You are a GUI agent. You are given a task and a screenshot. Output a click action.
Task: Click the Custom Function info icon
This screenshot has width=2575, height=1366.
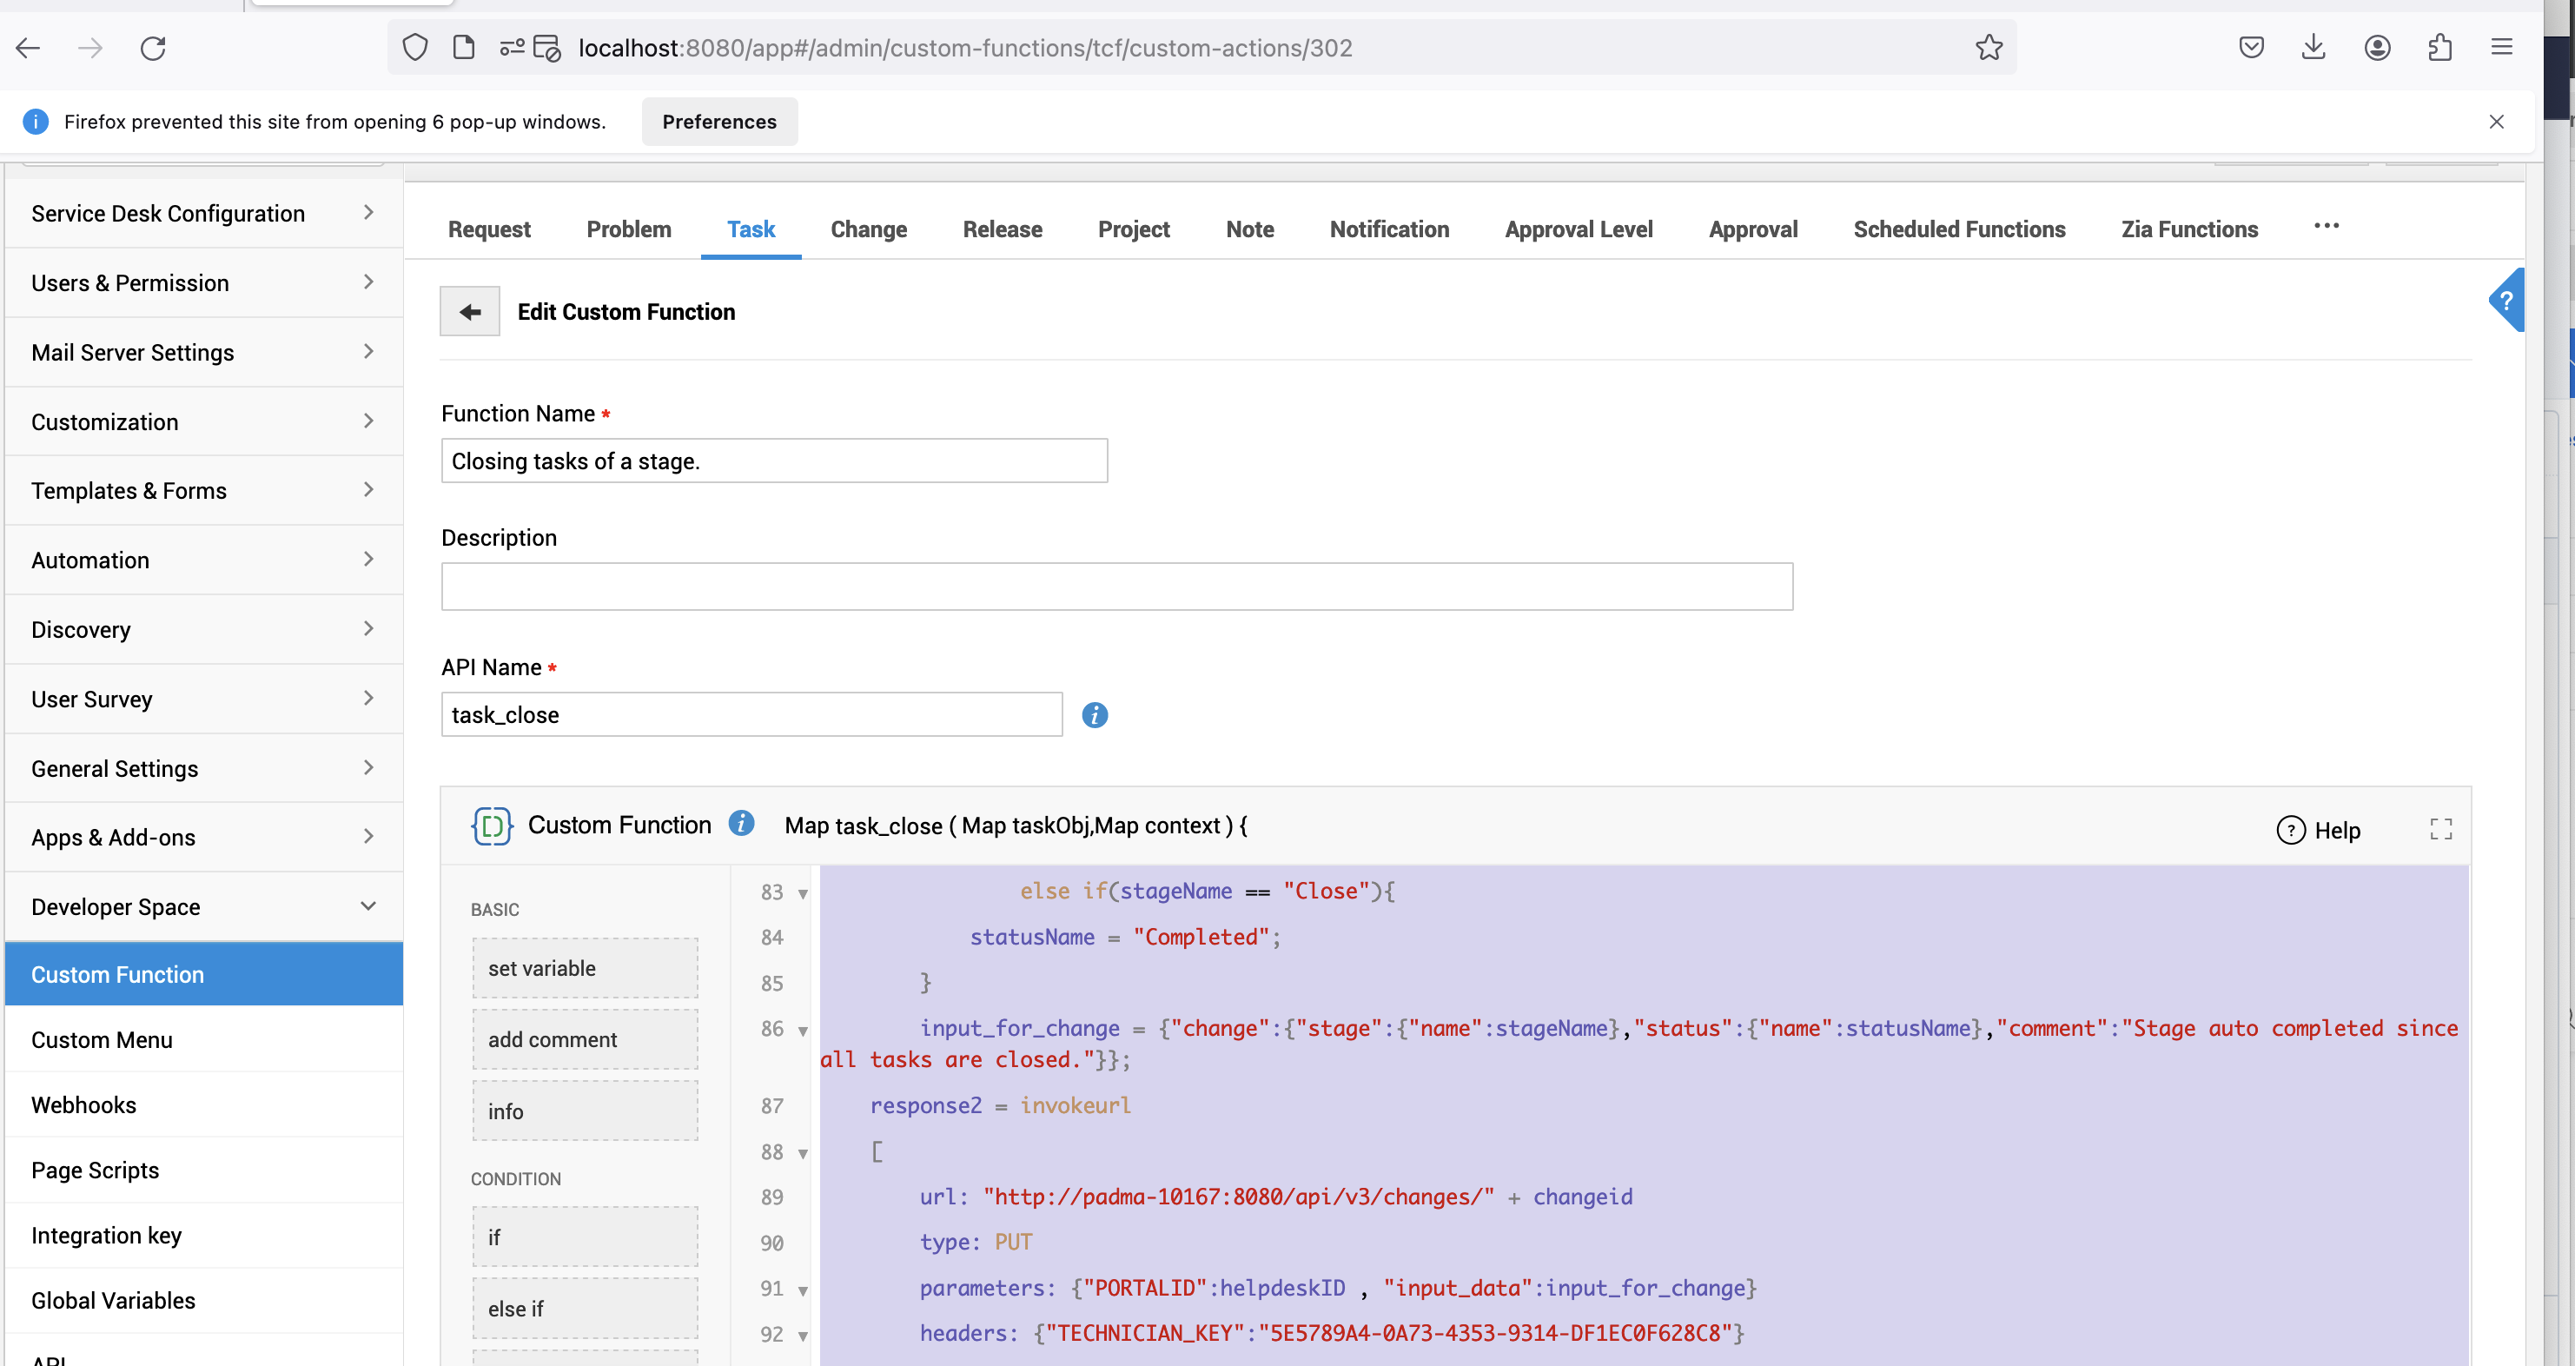point(741,823)
